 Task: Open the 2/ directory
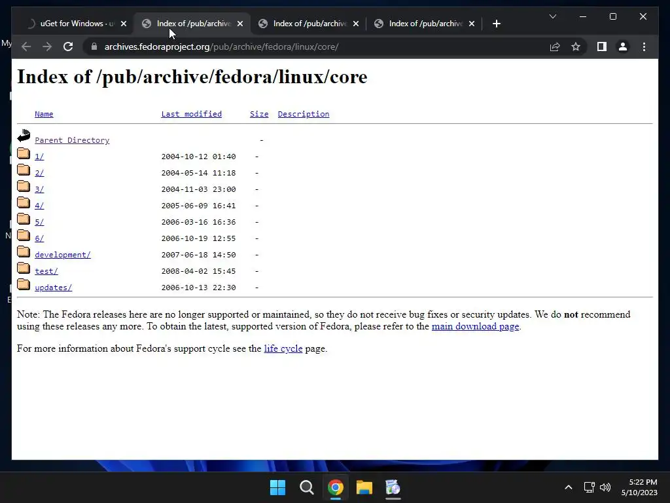pyautogui.click(x=39, y=173)
